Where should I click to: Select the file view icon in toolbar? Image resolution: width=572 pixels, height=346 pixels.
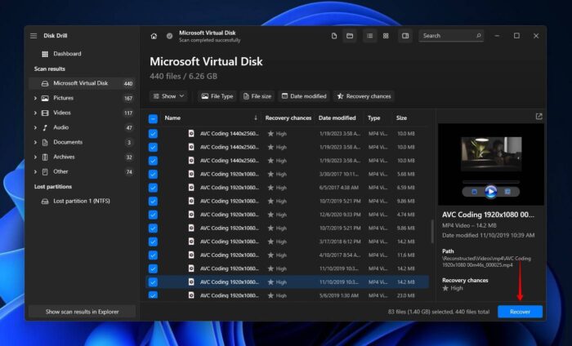point(334,36)
